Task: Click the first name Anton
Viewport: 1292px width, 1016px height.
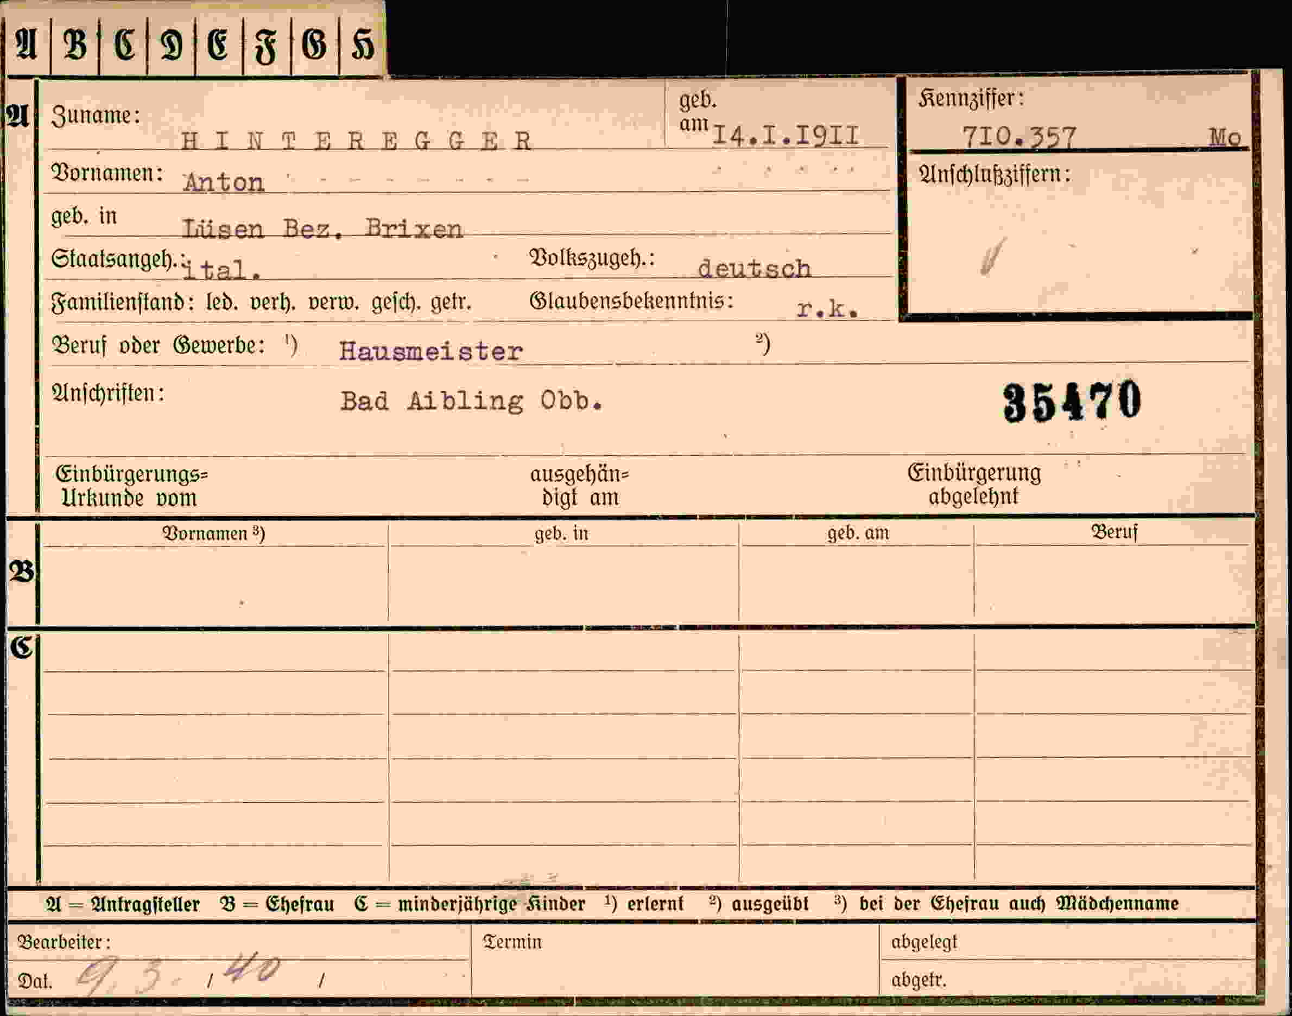Action: click(224, 182)
